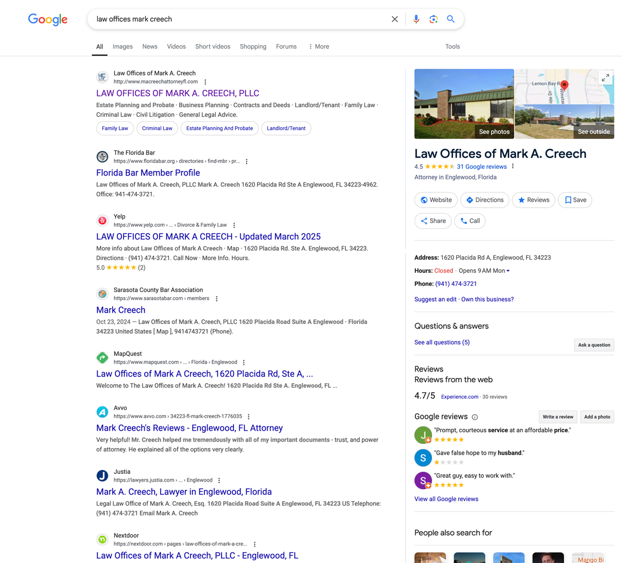Image resolution: width=622 pixels, height=563 pixels.
Task: Open three-dot menu for Yelp result
Action: point(234,225)
